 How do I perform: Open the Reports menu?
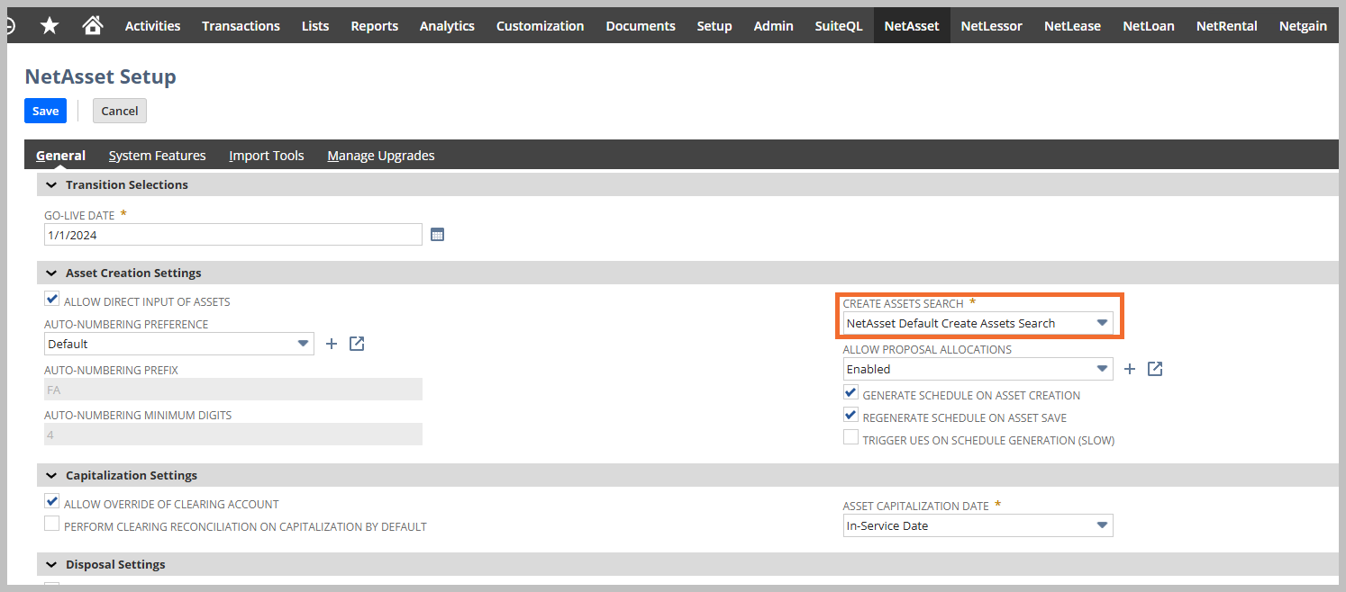click(x=375, y=26)
